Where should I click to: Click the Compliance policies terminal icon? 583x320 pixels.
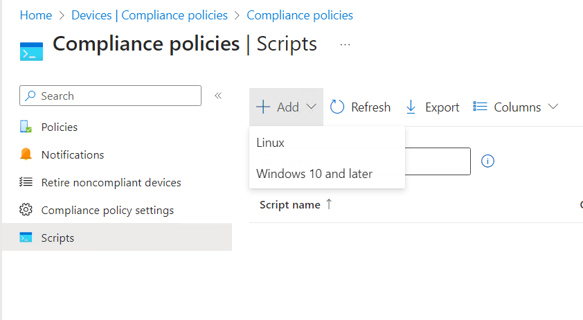[x=31, y=51]
